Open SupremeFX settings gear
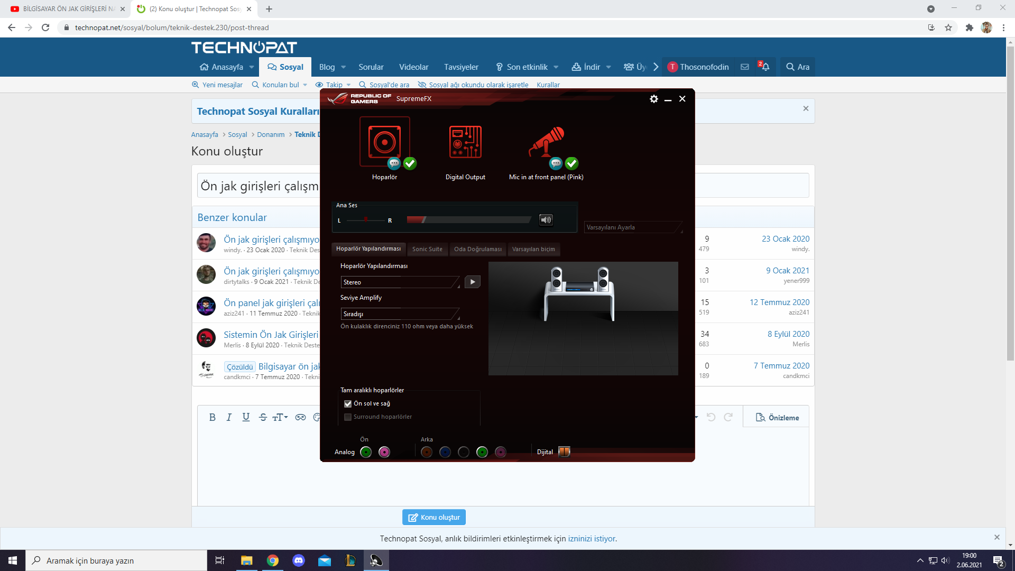 [654, 99]
